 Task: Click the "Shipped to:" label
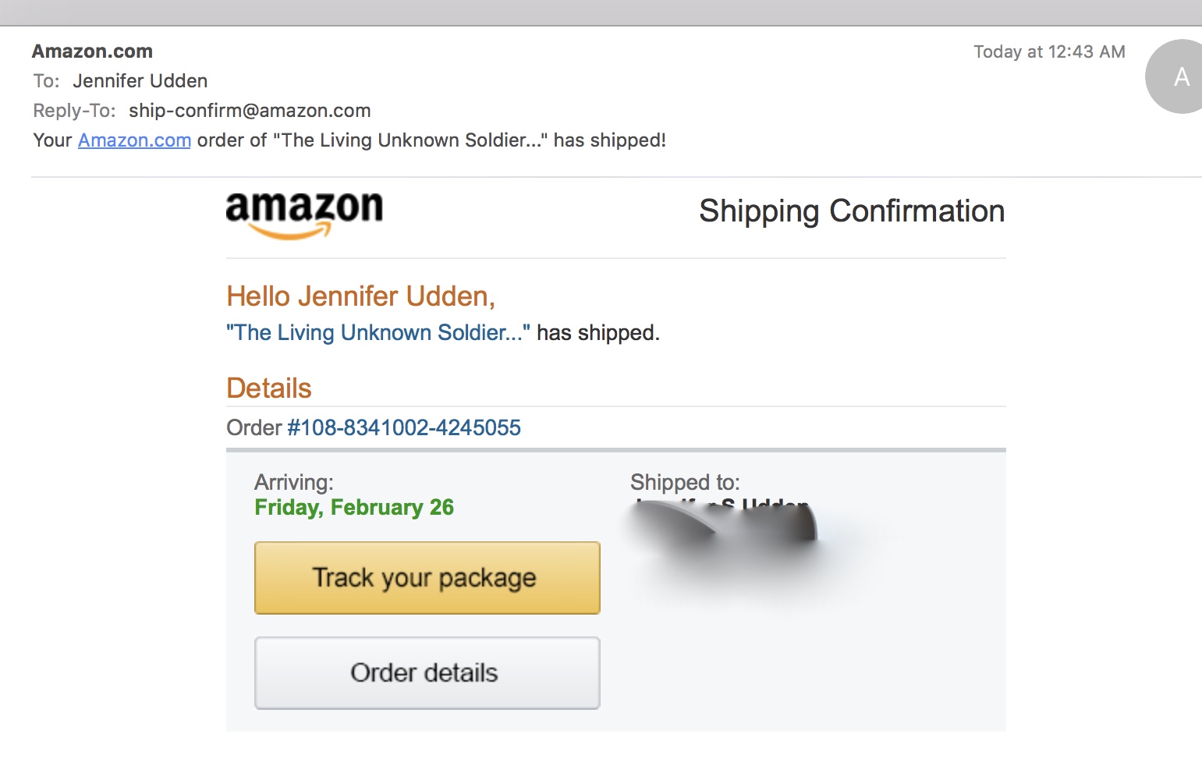685,482
